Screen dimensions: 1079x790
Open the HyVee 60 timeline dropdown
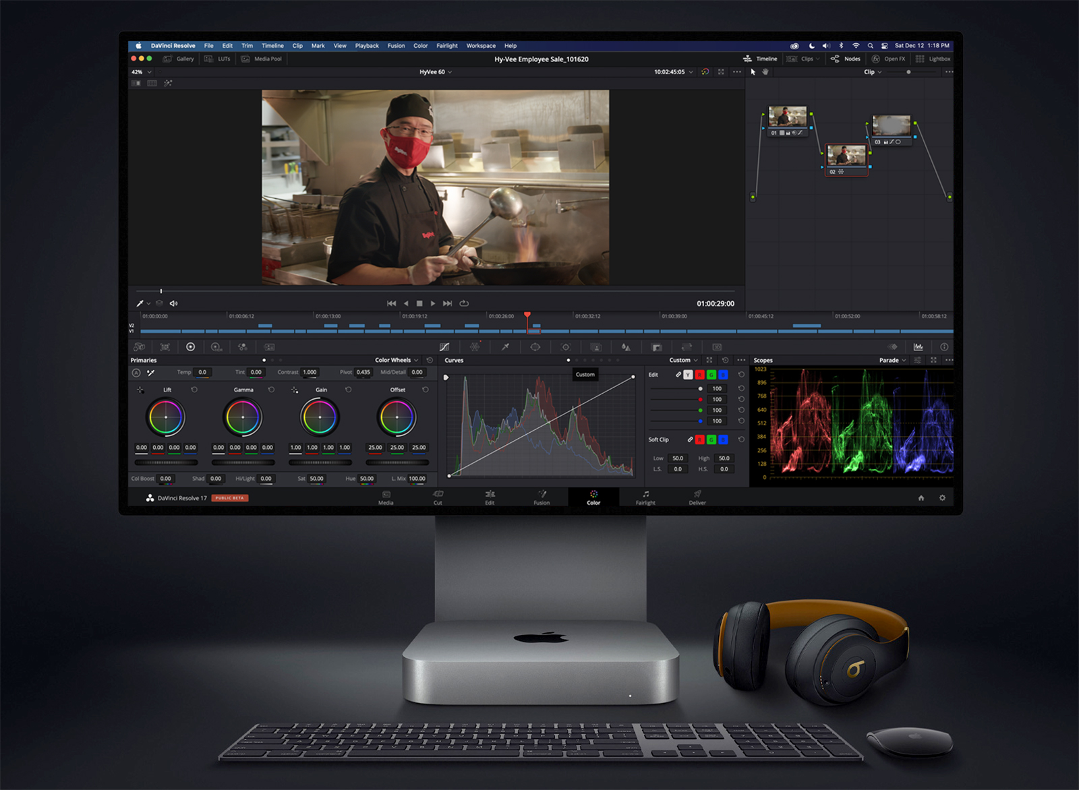436,71
